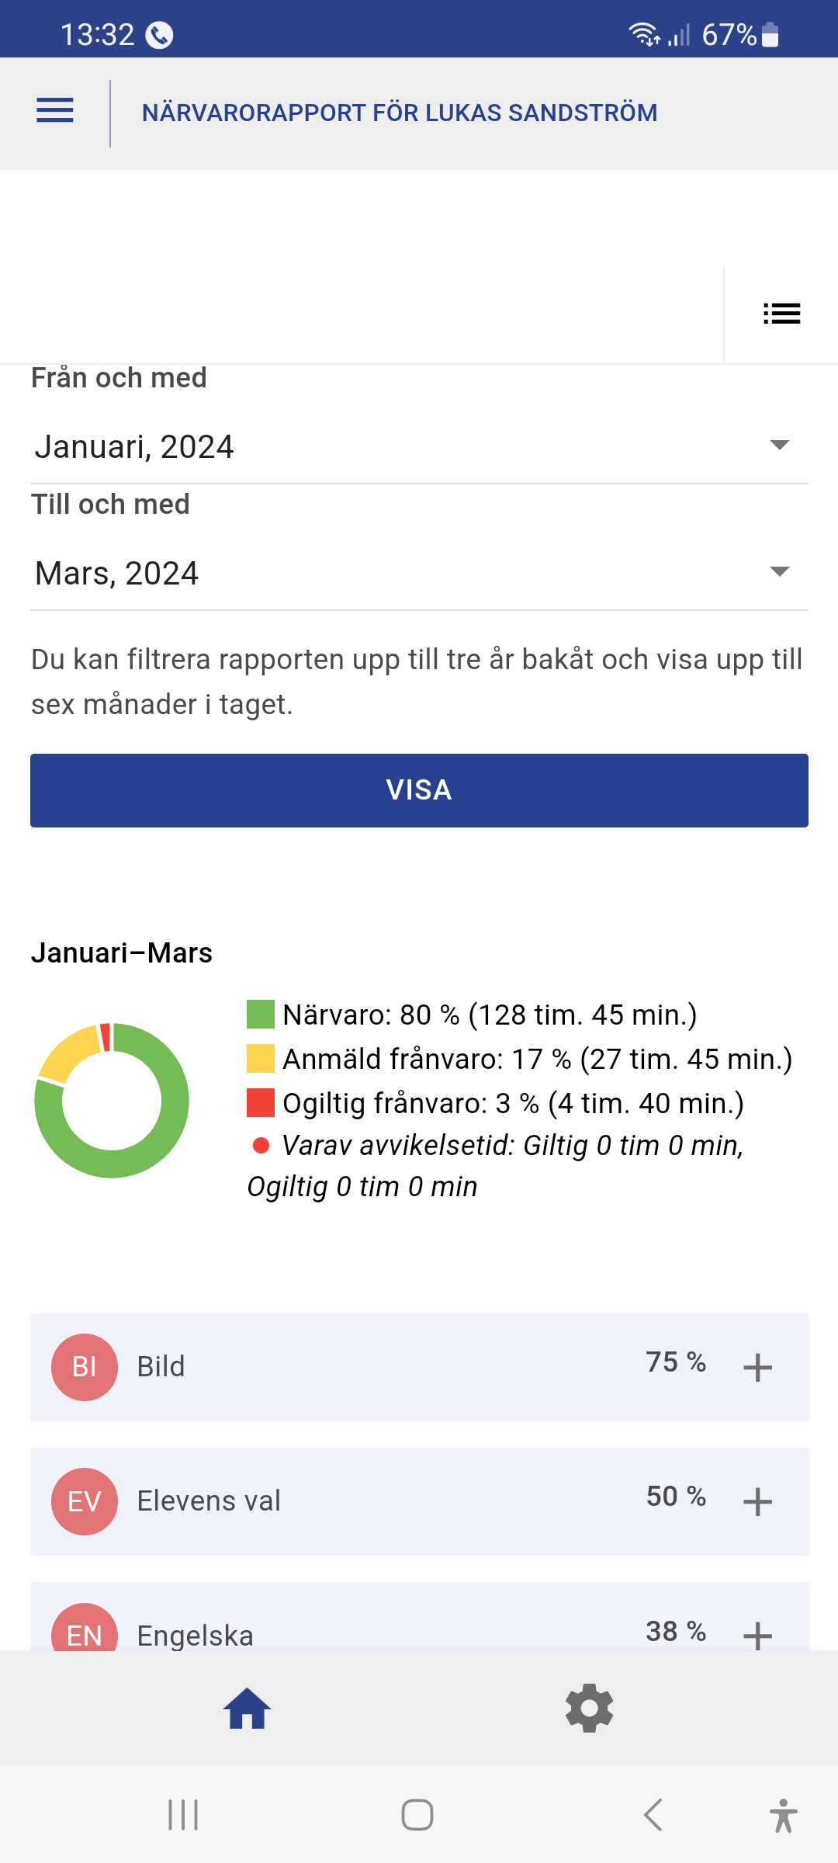This screenshot has width=838, height=1863.
Task: Expand the Bild subject row plus
Action: pos(757,1368)
